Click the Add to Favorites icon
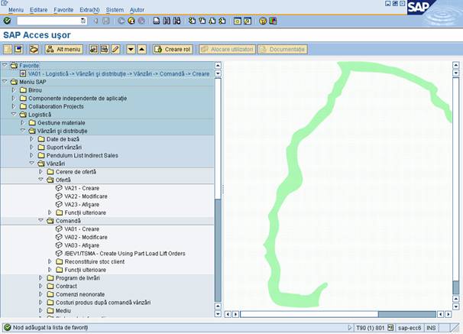The width and height of the screenshot is (463, 334). pos(94,50)
